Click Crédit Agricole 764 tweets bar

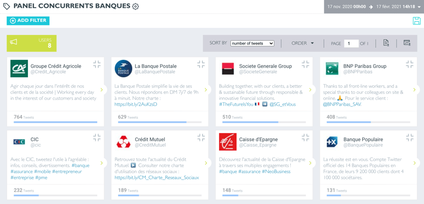(55, 122)
